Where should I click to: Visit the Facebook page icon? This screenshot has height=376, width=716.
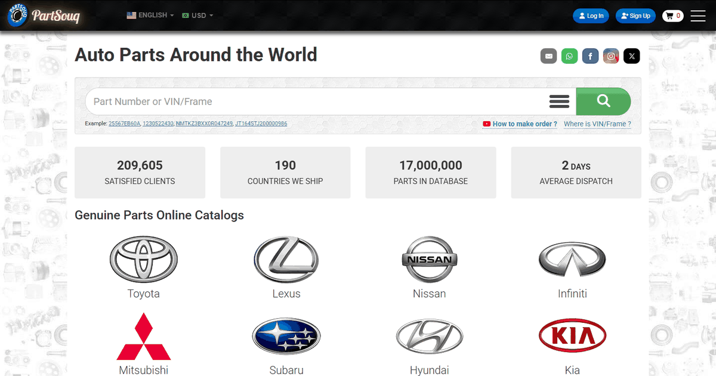[x=590, y=57]
